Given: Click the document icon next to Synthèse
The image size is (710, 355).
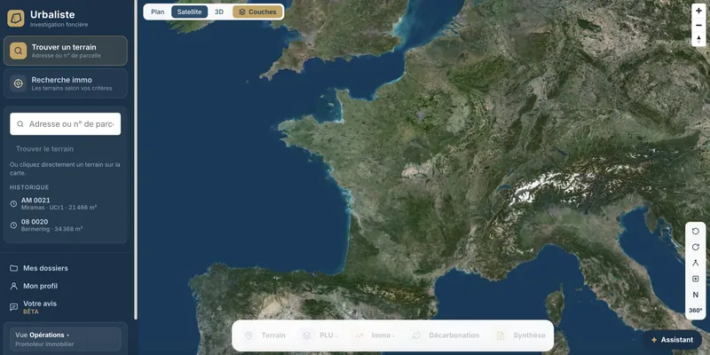Looking at the screenshot, I should pos(501,335).
